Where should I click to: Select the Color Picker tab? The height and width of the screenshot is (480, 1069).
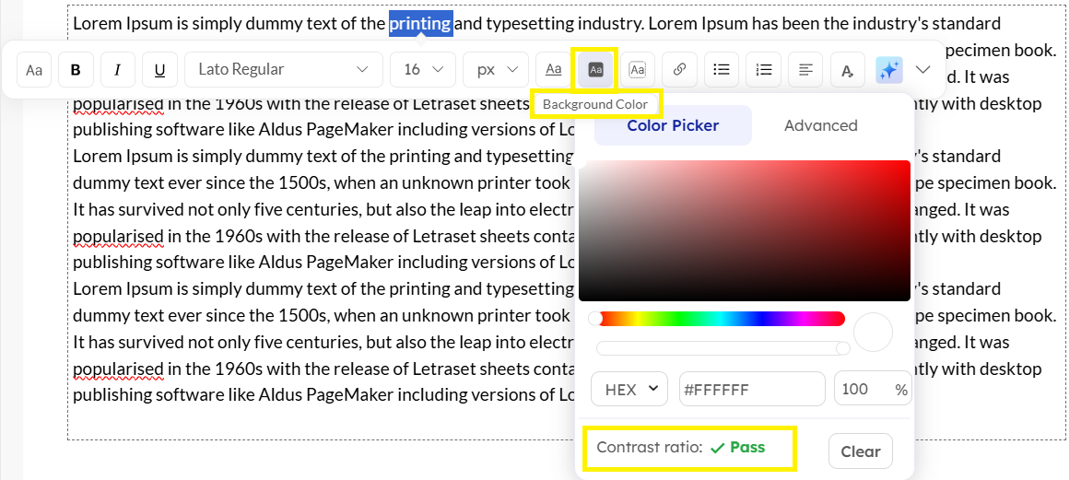point(673,125)
